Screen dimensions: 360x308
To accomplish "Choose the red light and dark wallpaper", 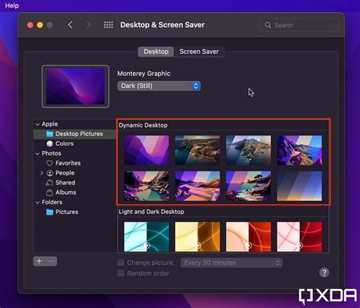I will [299, 237].
